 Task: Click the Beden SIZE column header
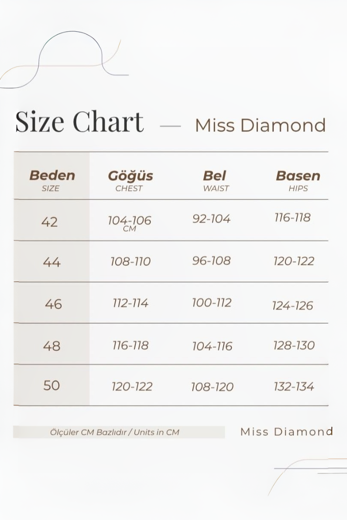[x=52, y=180]
